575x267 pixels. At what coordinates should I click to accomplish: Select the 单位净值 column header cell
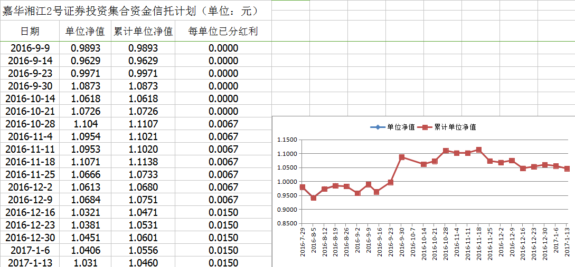[x=85, y=32]
